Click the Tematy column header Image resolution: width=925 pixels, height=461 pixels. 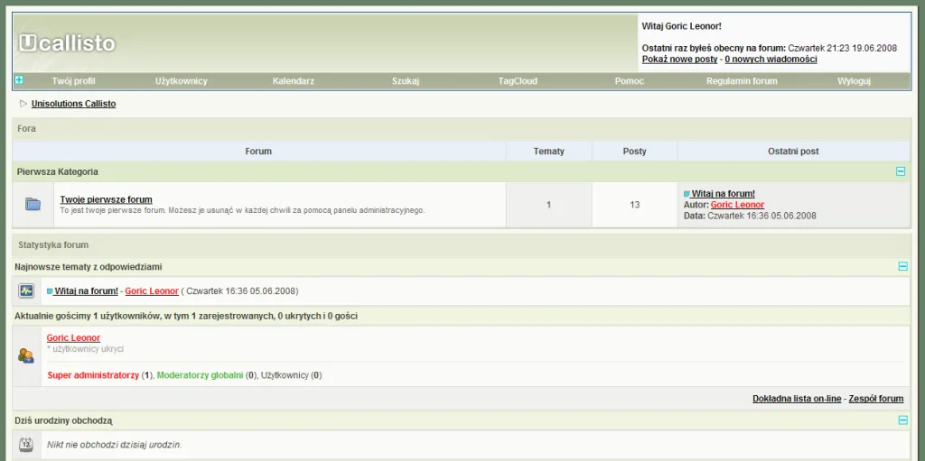[548, 151]
